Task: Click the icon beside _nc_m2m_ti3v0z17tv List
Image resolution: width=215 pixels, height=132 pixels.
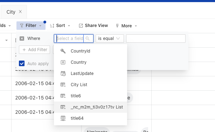Action: [63, 107]
